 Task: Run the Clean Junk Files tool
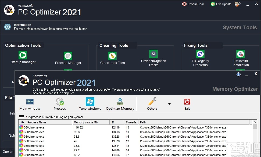(x=112, y=56)
